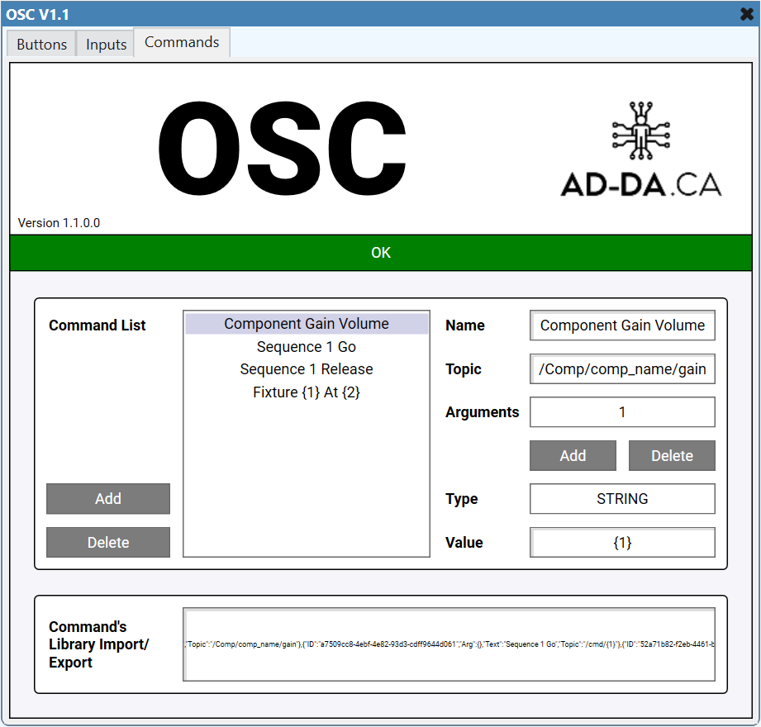Click the Name field showing Component Gain Volume
This screenshot has height=727, width=761.
[622, 325]
